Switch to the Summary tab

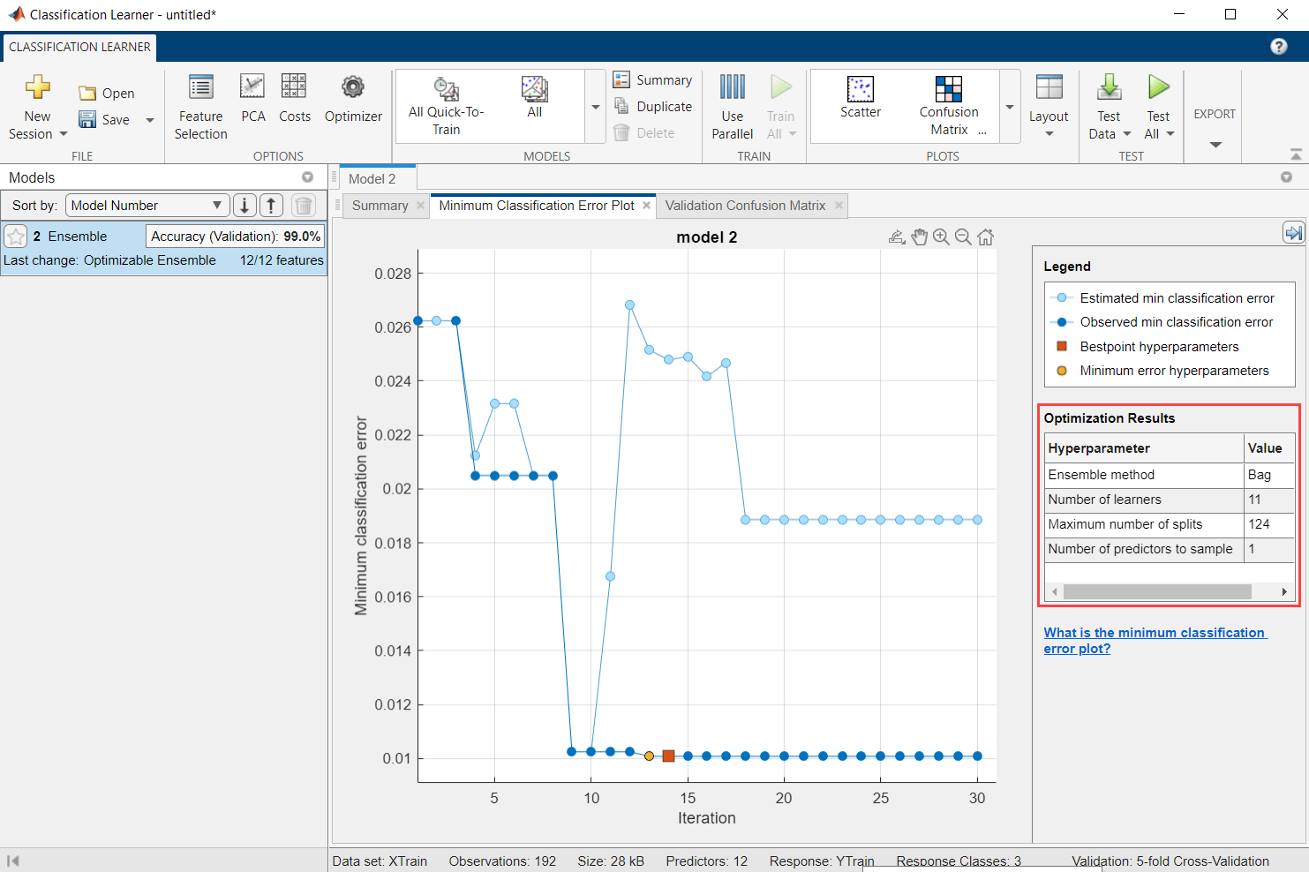(x=380, y=206)
